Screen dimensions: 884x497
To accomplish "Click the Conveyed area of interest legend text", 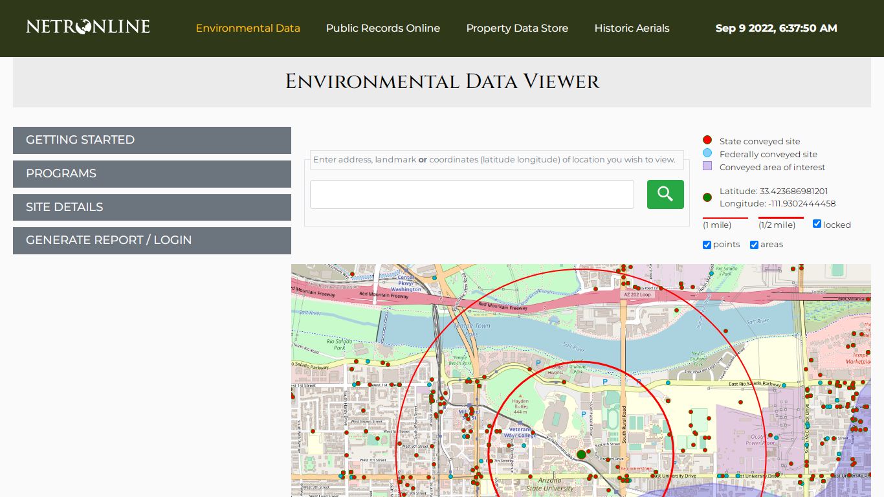I will click(x=773, y=167).
